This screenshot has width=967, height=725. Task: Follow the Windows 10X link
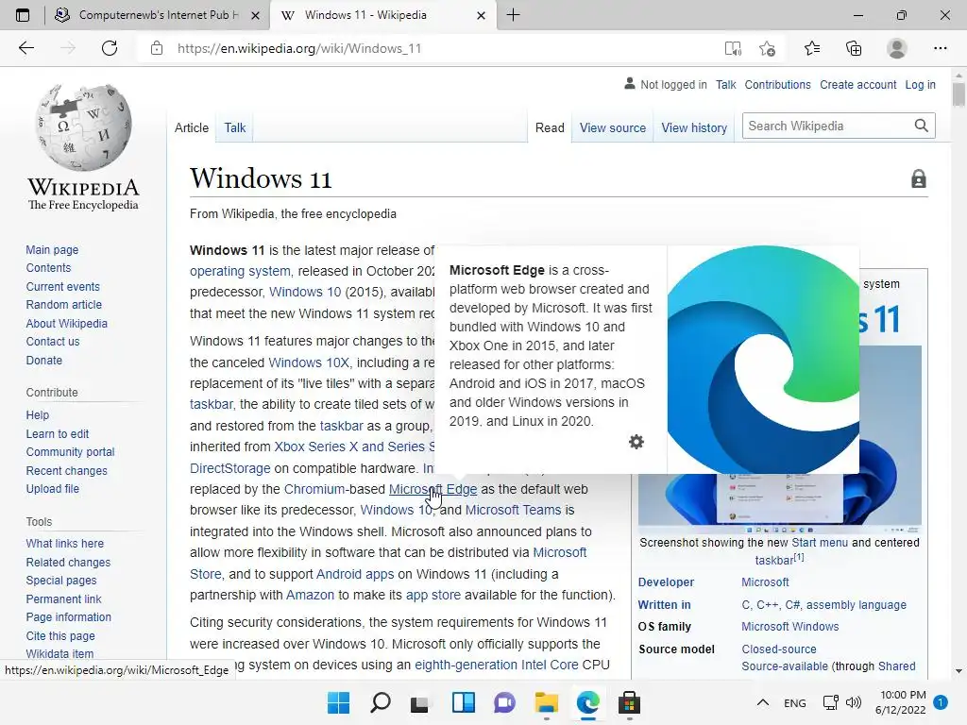(x=309, y=362)
